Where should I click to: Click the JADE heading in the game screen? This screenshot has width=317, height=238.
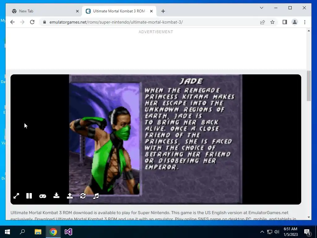tap(191, 81)
